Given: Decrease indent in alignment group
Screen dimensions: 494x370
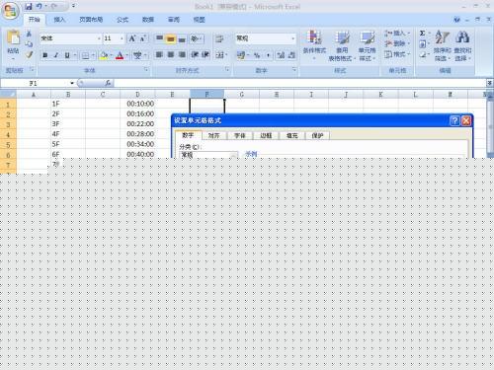Looking at the screenshot, I should tap(195, 55).
